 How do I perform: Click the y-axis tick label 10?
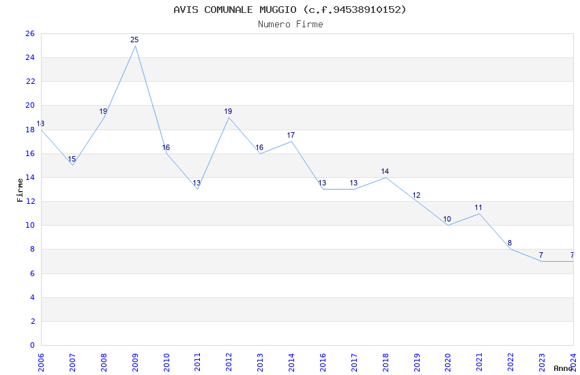click(30, 226)
